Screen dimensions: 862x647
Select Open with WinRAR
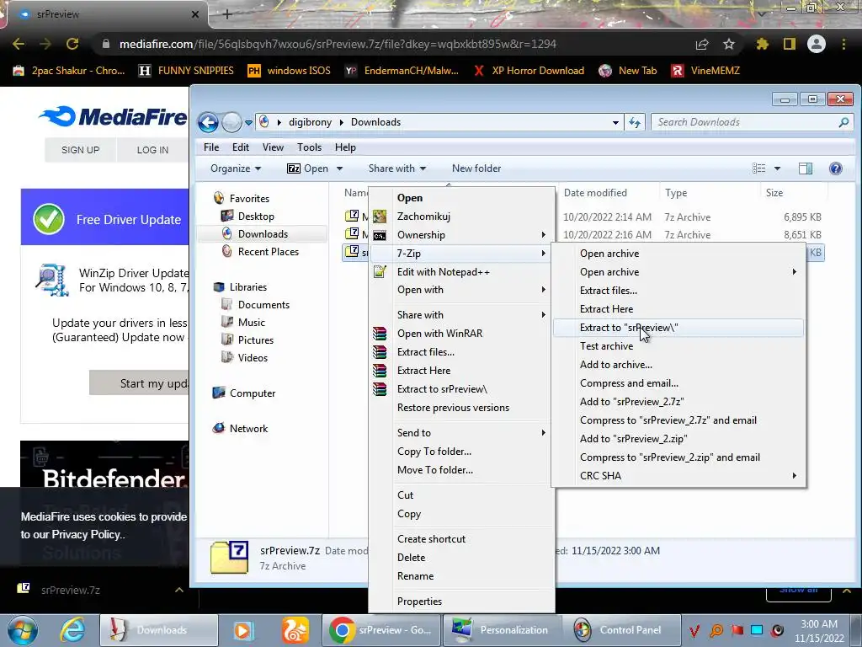(x=462, y=334)
